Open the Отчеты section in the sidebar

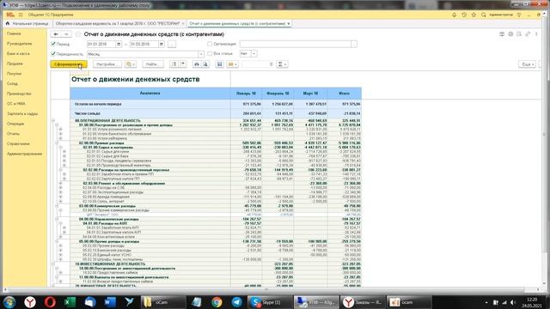[x=14, y=134]
